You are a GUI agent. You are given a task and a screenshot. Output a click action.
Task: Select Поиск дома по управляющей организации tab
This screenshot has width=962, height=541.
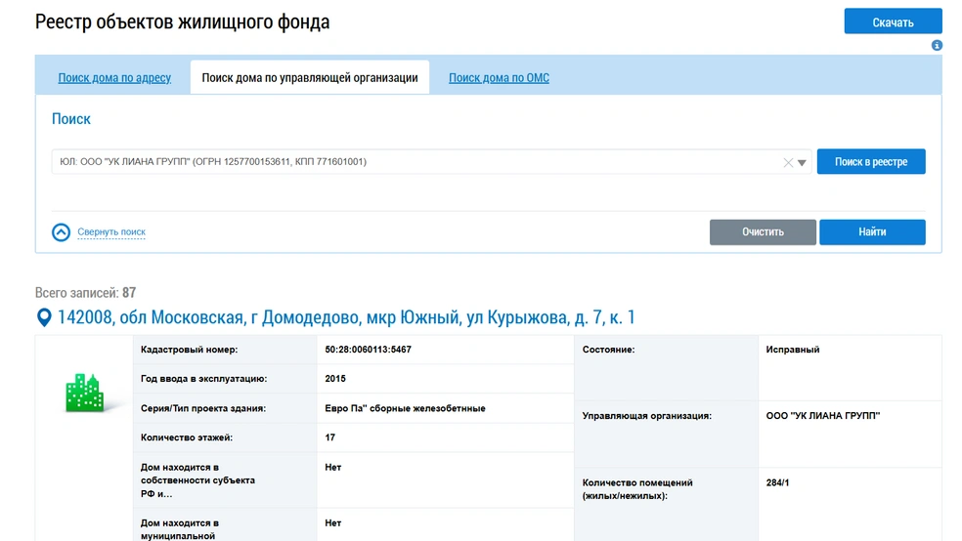click(x=310, y=78)
